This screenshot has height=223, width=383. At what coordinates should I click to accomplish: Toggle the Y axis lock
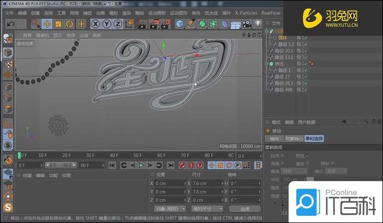107,24
